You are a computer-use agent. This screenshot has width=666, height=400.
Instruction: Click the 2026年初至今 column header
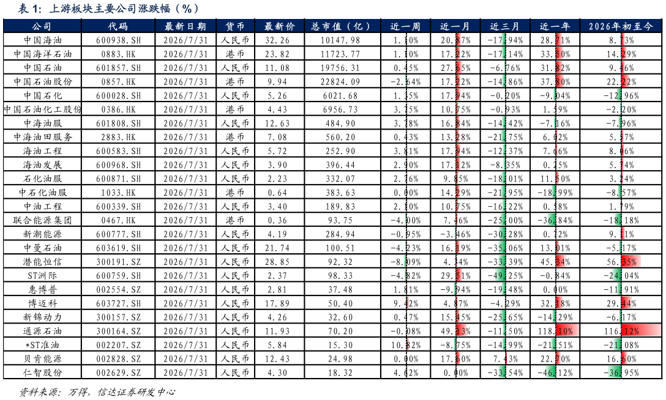(x=621, y=26)
